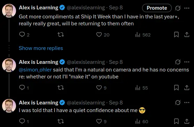Repost the natural on camera tweet
This screenshot has width=194, height=127.
click(61, 88)
